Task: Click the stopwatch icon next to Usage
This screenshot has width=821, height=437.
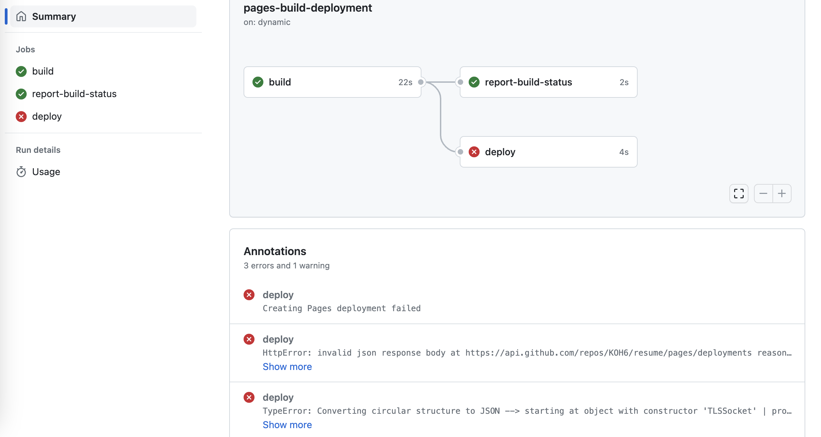Action: [21, 172]
